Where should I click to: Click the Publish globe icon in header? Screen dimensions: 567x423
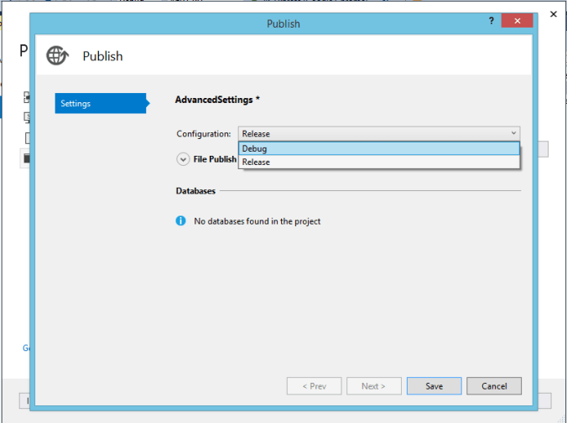[56, 55]
